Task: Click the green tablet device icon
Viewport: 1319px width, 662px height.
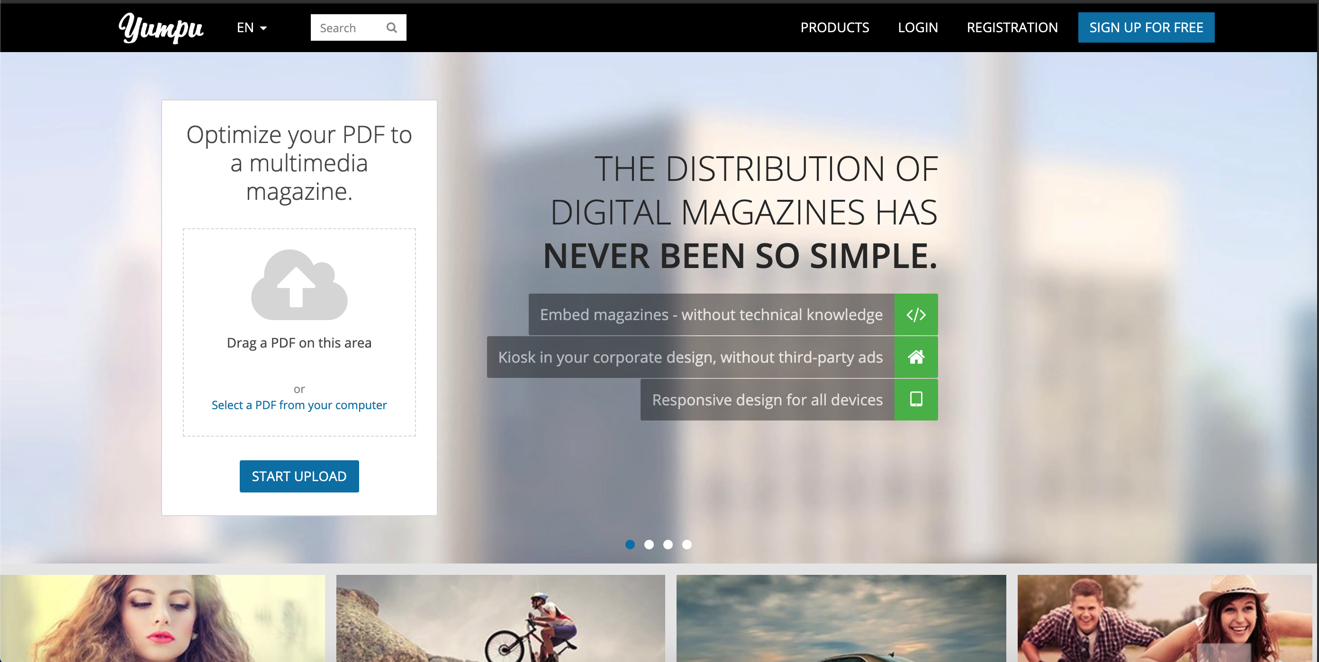Action: coord(916,400)
